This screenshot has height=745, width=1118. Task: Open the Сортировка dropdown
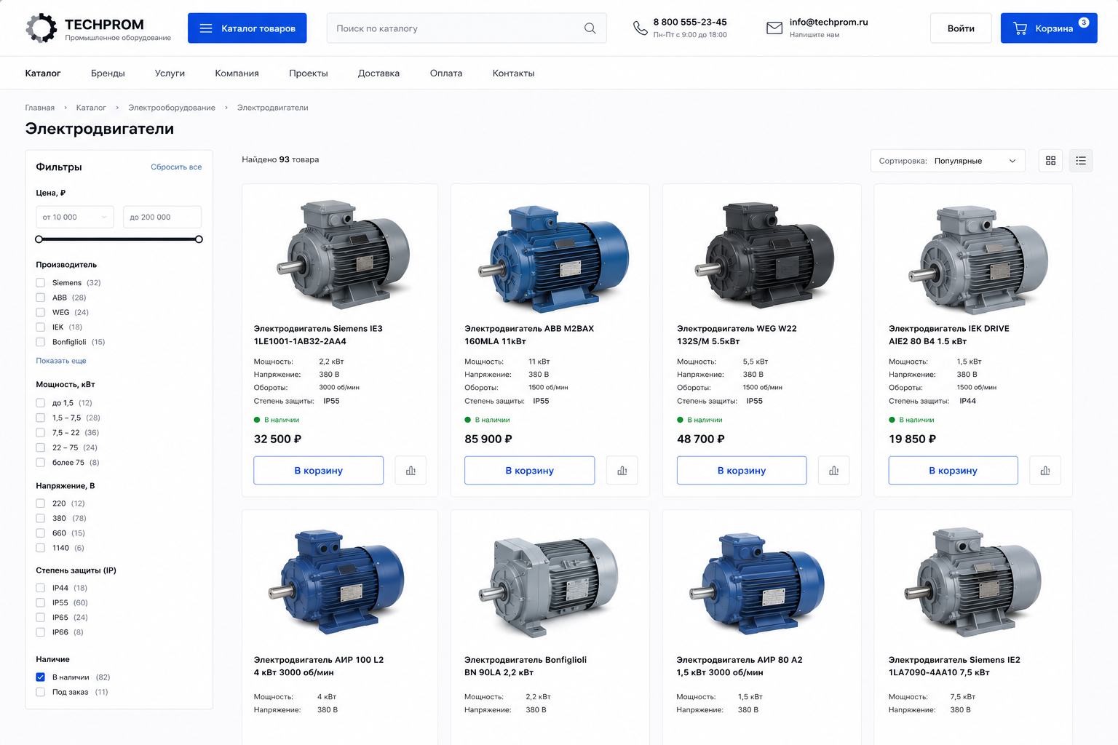948,161
